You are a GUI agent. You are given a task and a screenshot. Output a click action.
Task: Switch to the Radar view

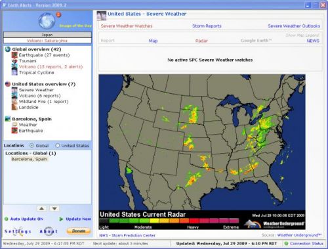tap(201, 41)
